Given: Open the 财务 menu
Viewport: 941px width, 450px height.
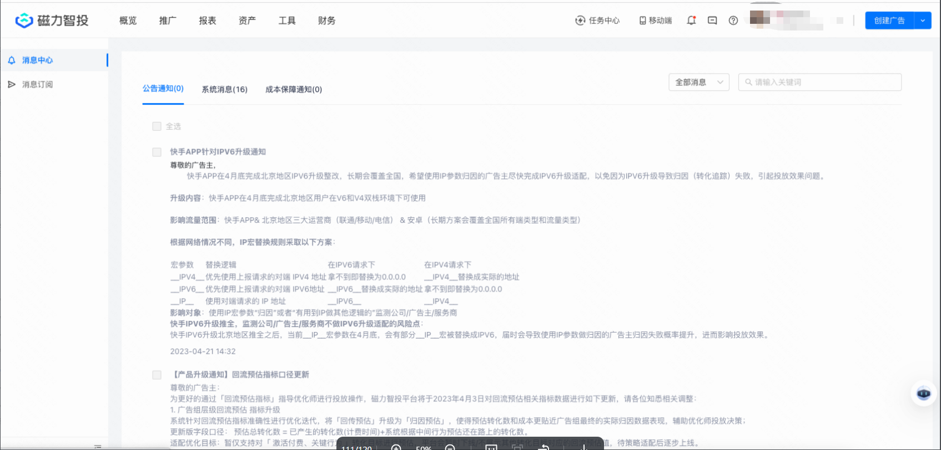Looking at the screenshot, I should 326,21.
